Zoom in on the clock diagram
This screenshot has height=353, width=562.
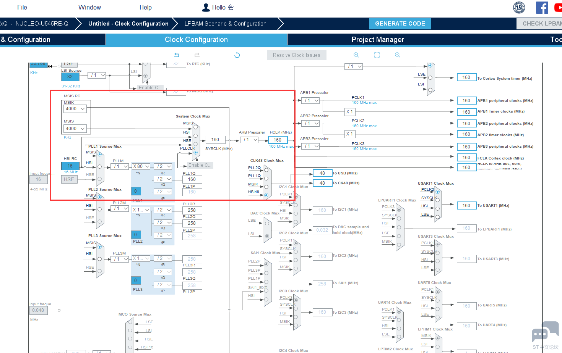pyautogui.click(x=356, y=55)
